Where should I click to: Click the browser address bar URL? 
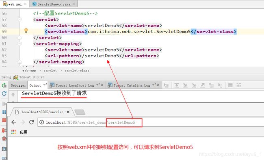click(91, 123)
